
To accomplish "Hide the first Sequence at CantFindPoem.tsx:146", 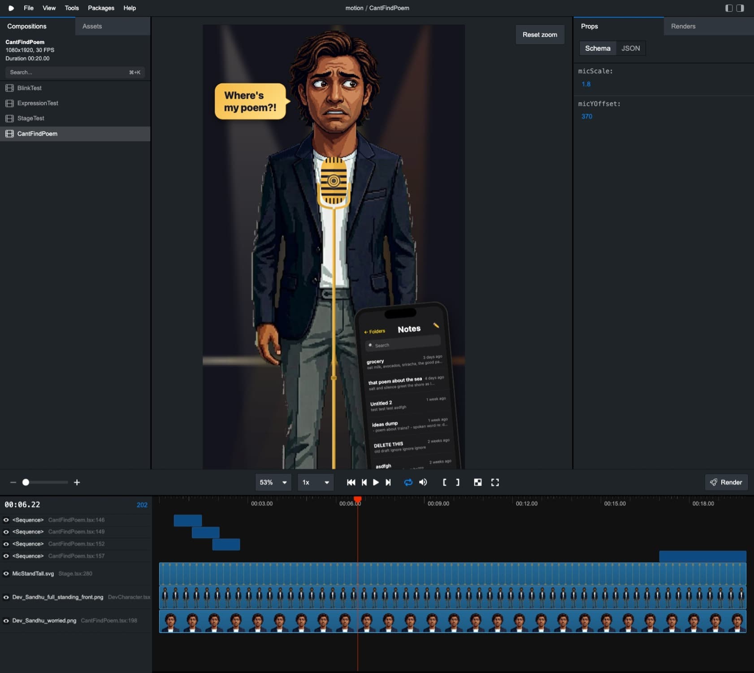I will (6, 520).
